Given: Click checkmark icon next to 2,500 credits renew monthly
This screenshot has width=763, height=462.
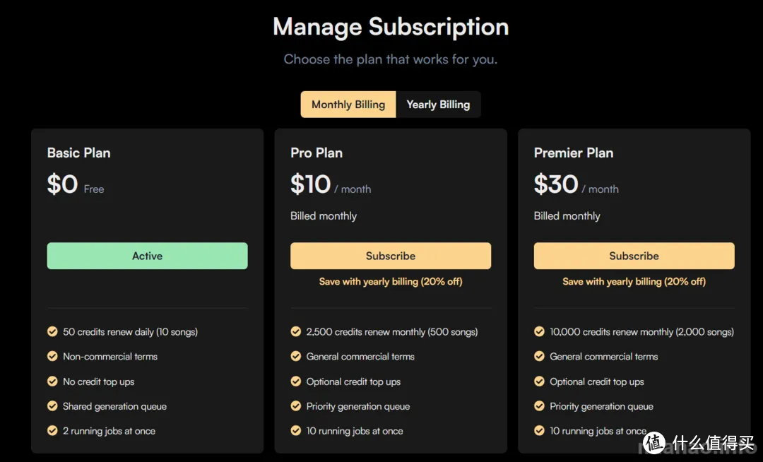Looking at the screenshot, I should 295,332.
